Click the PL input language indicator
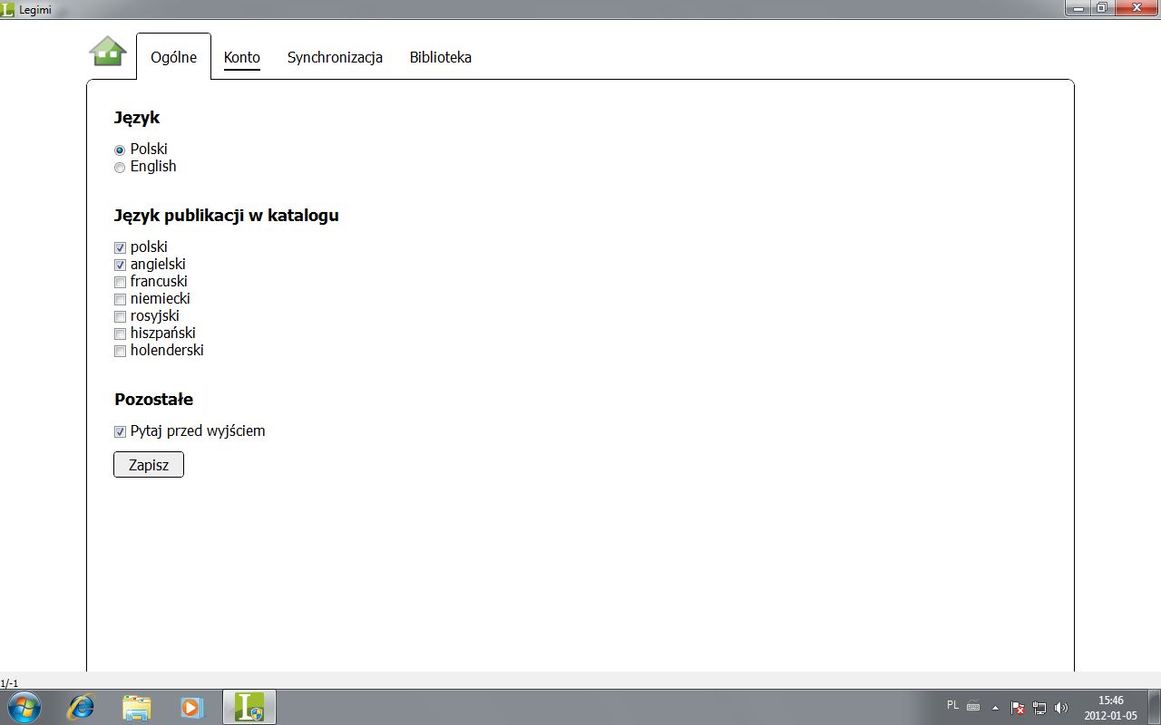 pyautogui.click(x=952, y=705)
